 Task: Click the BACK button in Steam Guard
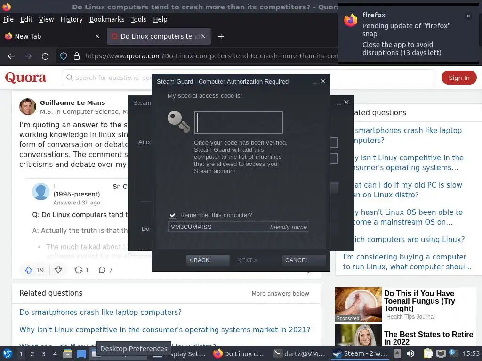click(x=208, y=260)
